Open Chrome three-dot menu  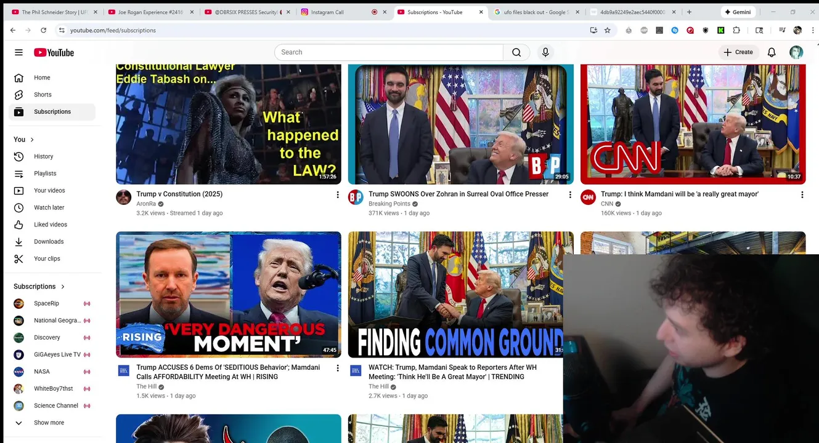click(812, 30)
